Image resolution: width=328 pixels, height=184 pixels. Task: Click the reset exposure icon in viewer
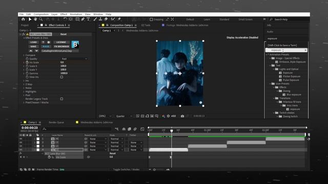pyautogui.click(x=168, y=116)
